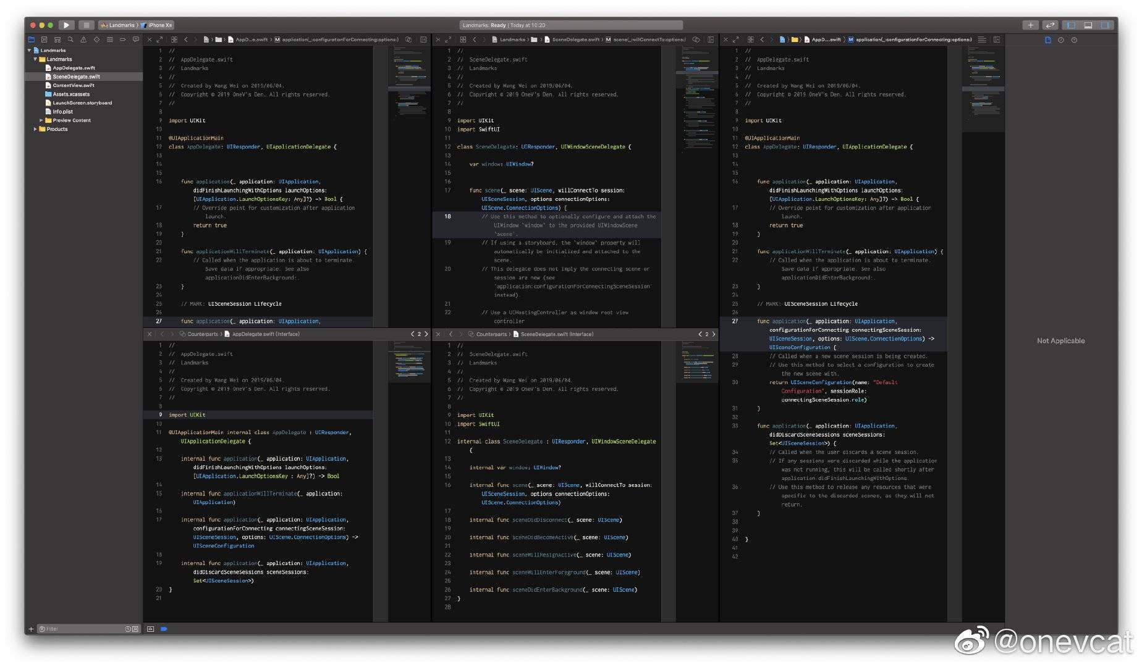
Task: Open the Library with plus button
Action: point(1030,25)
